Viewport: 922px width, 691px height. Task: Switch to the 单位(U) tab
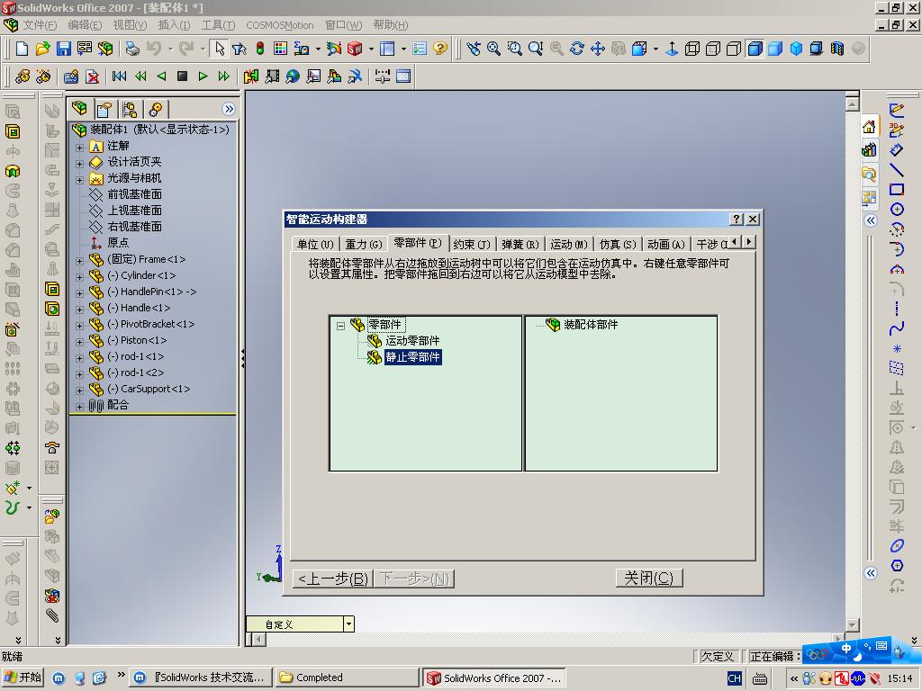(x=315, y=244)
